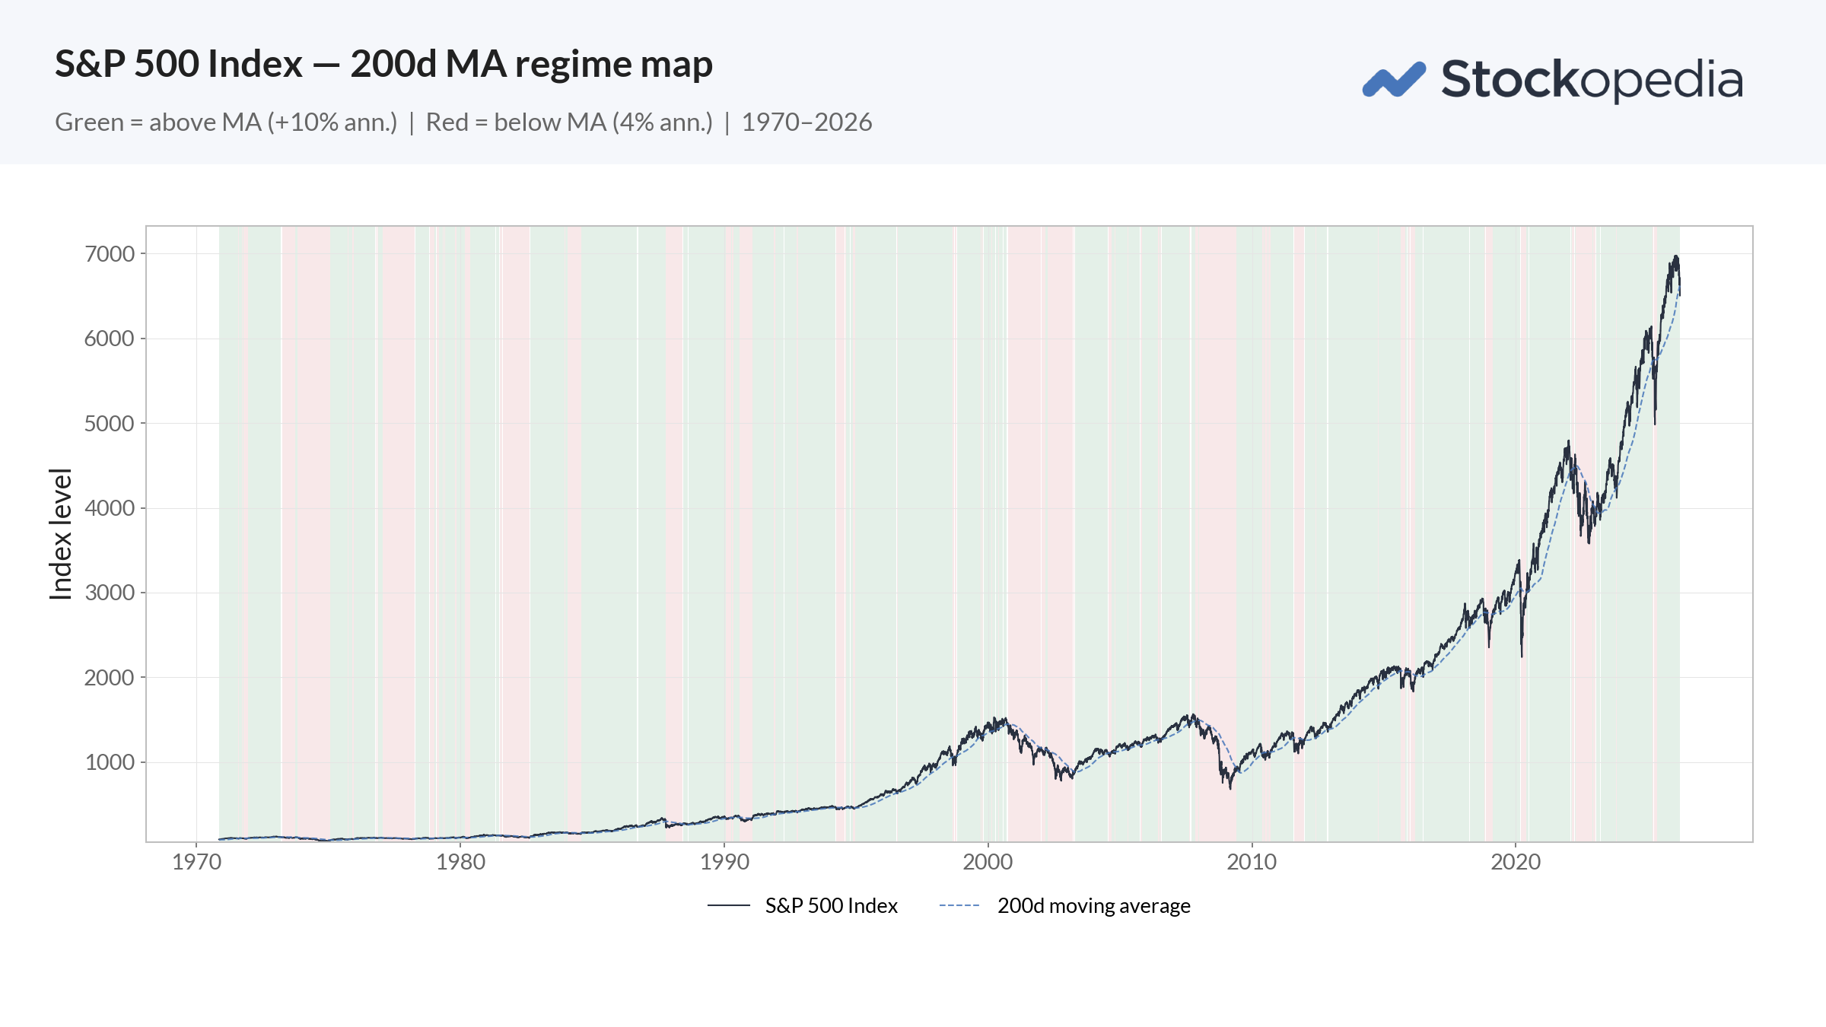
Task: Click the green/red regime subtitle text
Action: pos(463,122)
